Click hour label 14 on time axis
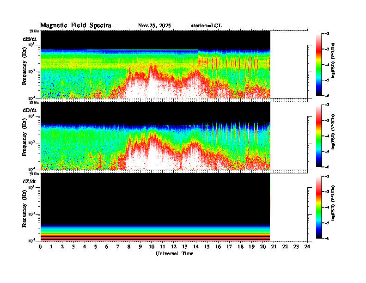This screenshot has height=283, width=366. tap(196, 246)
